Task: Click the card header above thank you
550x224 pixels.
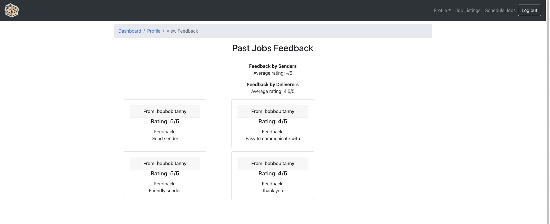Action: click(273, 163)
